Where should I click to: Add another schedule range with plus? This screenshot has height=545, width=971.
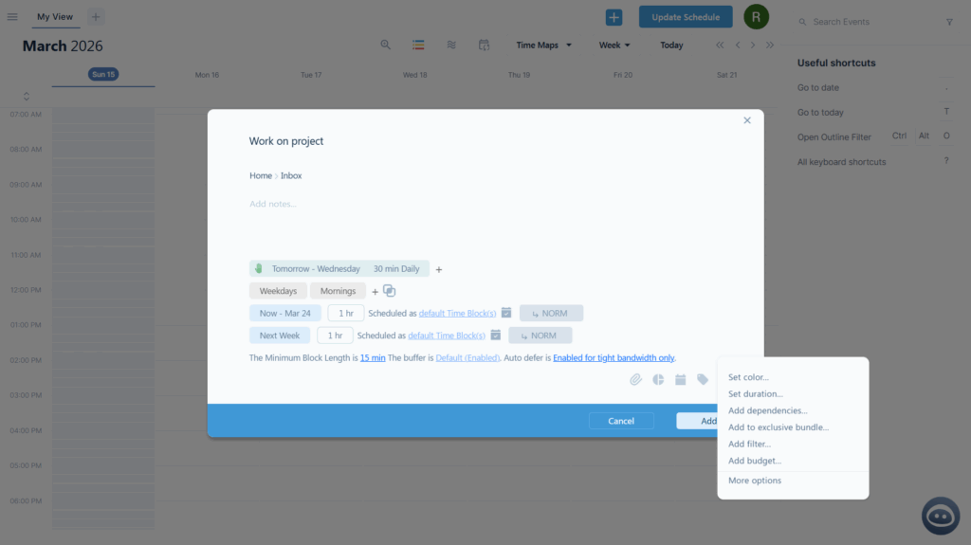(x=438, y=269)
